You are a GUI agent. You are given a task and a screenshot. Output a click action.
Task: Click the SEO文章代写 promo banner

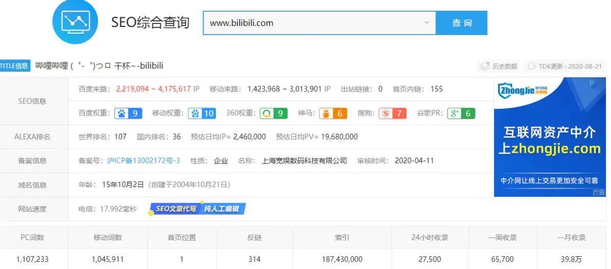point(198,208)
